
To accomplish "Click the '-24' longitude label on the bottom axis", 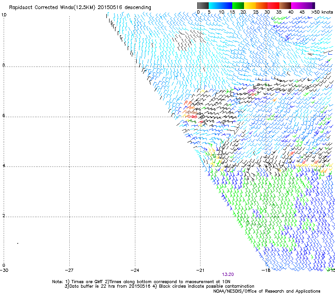I will tap(135, 270).
